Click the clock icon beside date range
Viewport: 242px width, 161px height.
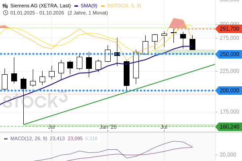click(x=5, y=13)
